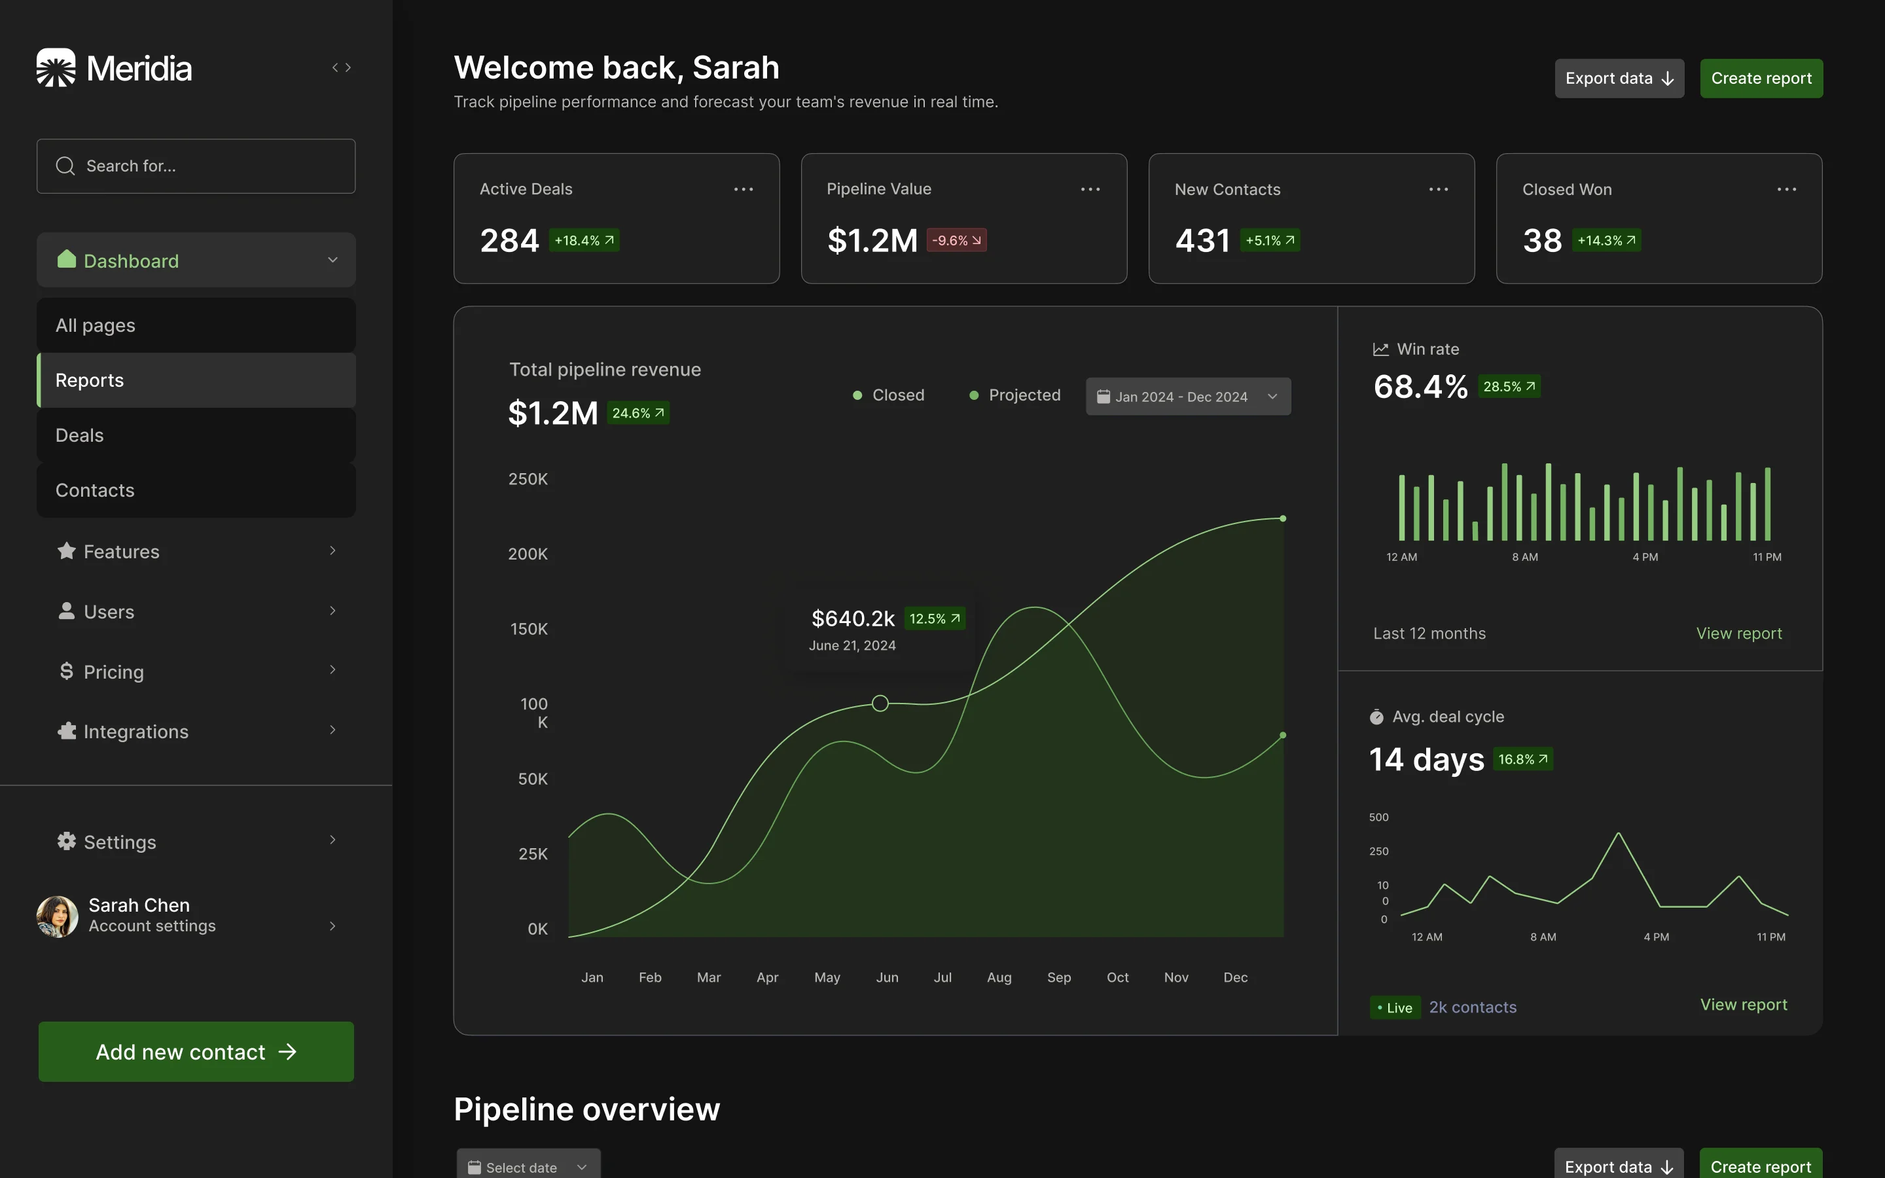
Task: Toggle the Closed series legend
Action: click(889, 396)
